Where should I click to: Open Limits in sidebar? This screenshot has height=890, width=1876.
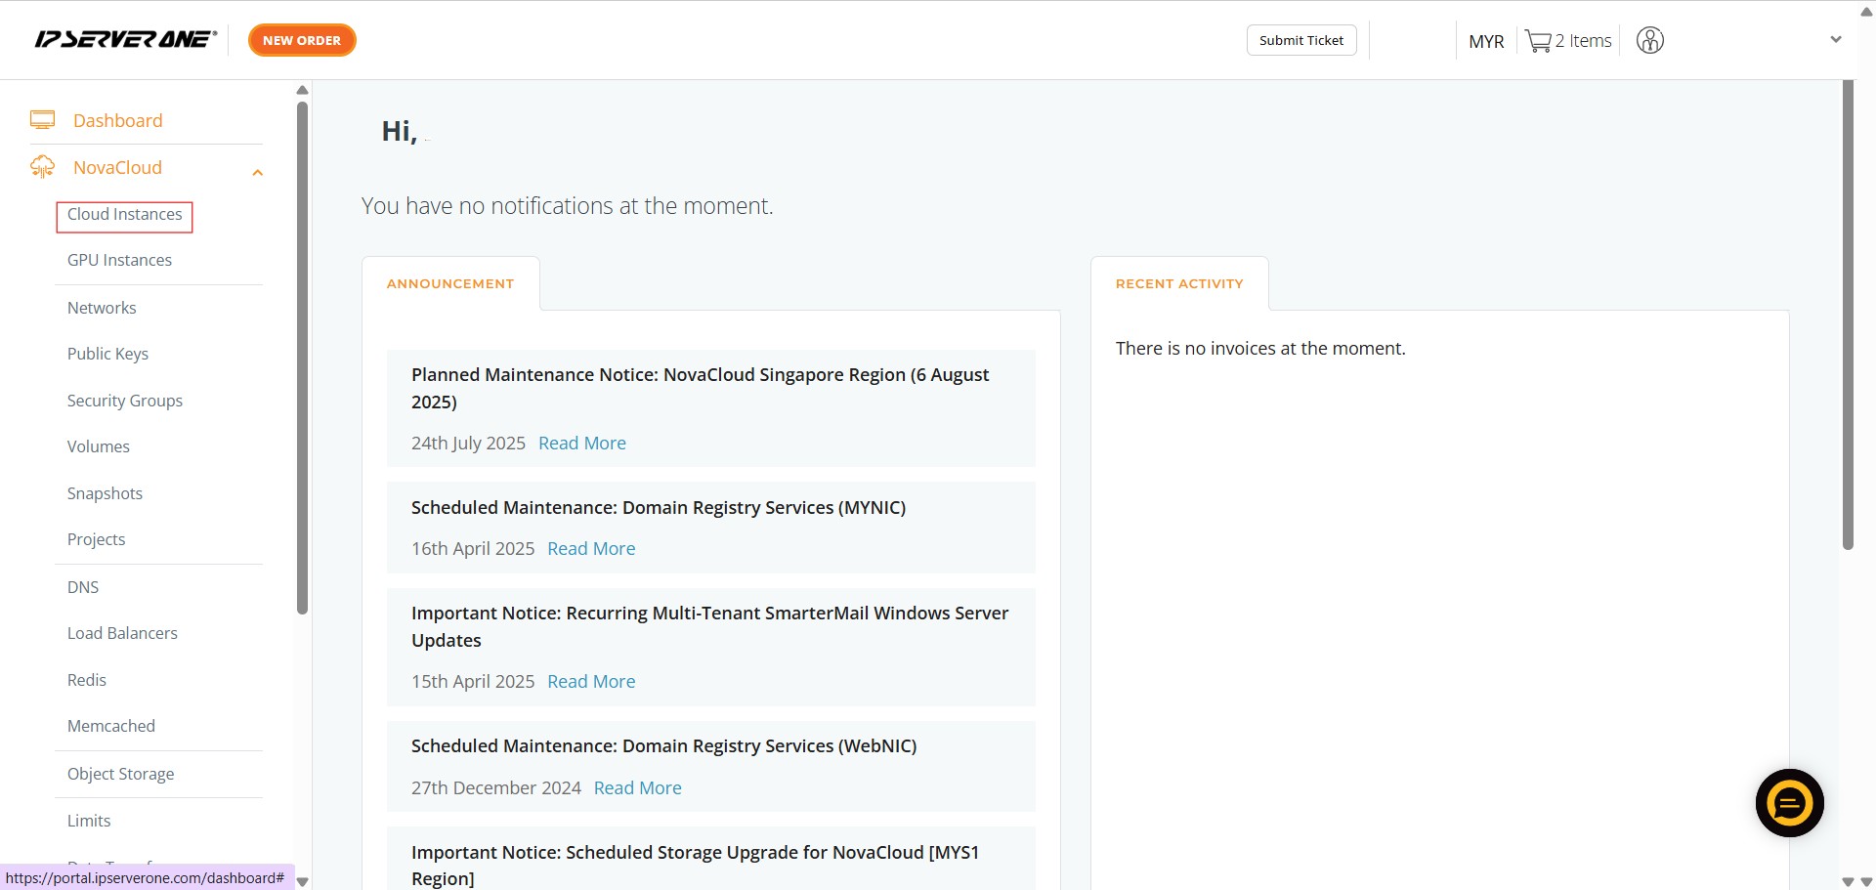point(89,821)
